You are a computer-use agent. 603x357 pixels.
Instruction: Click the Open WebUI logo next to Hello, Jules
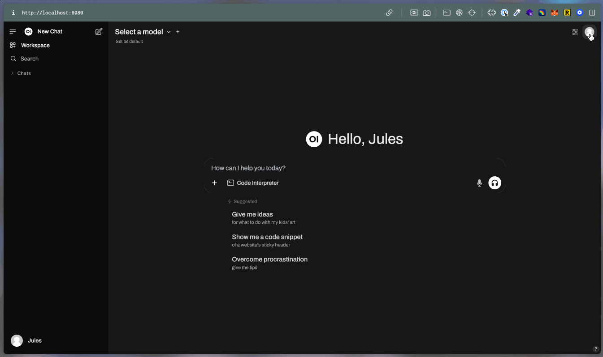click(x=314, y=139)
